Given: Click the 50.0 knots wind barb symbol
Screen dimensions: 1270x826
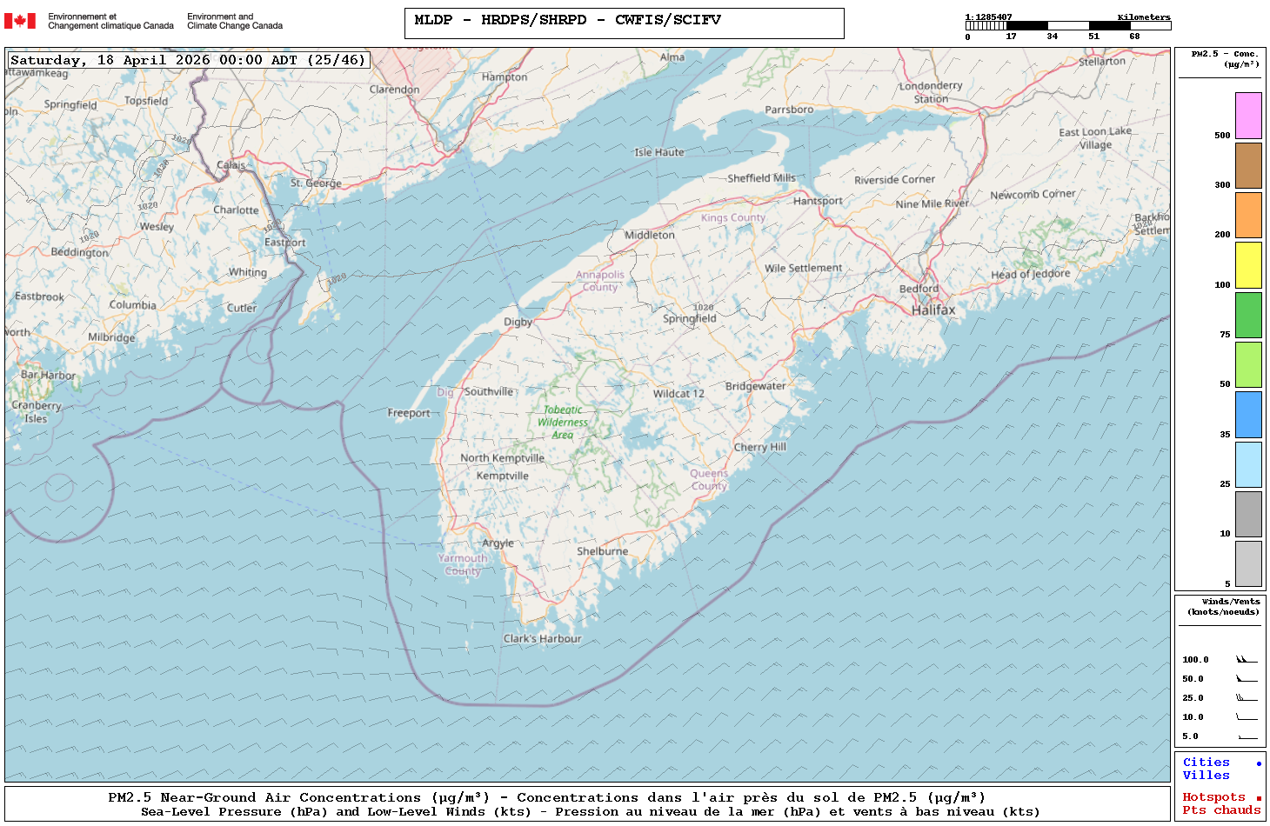Looking at the screenshot, I should point(1247,679).
